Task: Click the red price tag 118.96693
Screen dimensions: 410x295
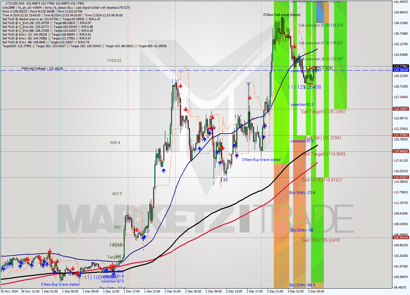Action: 401,151
